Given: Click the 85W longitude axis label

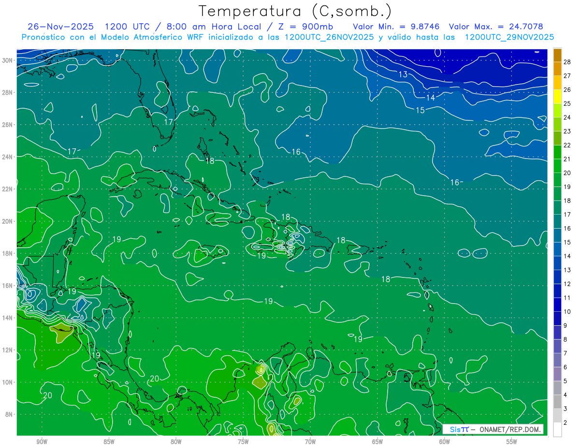Looking at the screenshot, I should click(x=109, y=442).
